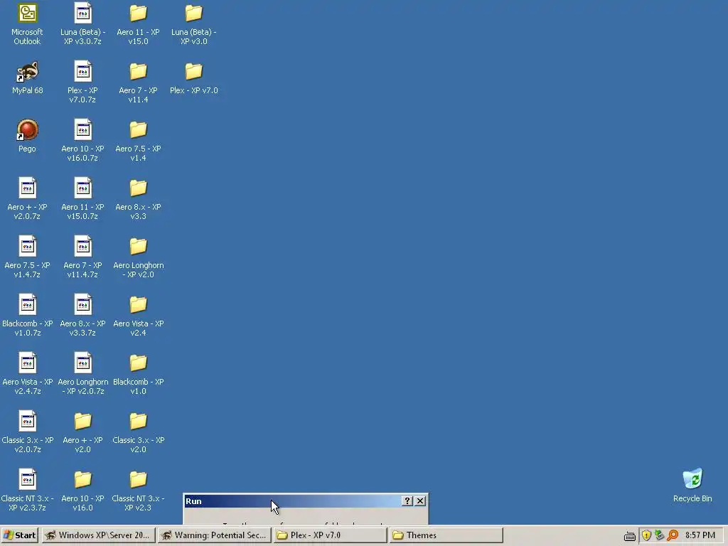Click the keyboard icon in system tray

(630, 536)
